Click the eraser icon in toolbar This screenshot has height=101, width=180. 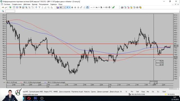[x=106, y=8]
